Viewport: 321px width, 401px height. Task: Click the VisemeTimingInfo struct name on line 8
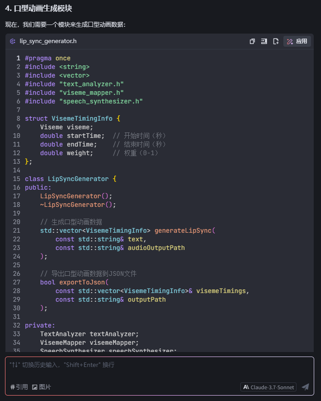[82, 118]
